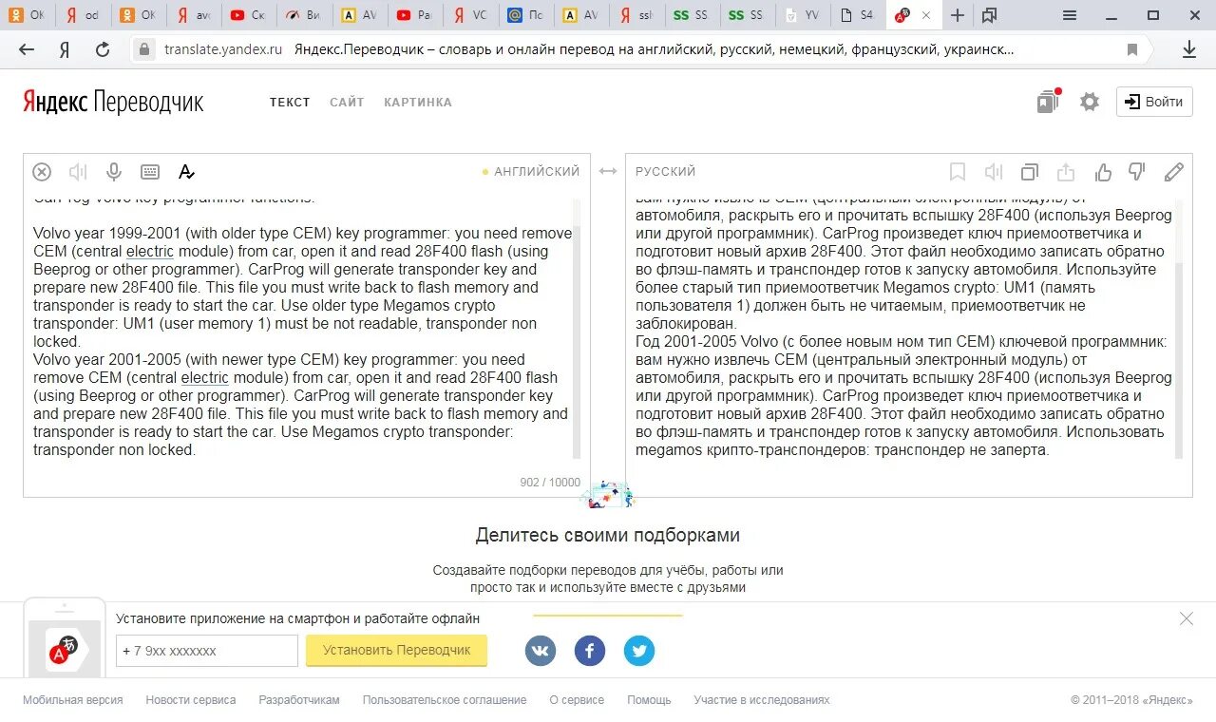The height and width of the screenshot is (722, 1216).
Task: Copy the Russian translation text
Action: pos(1030,172)
